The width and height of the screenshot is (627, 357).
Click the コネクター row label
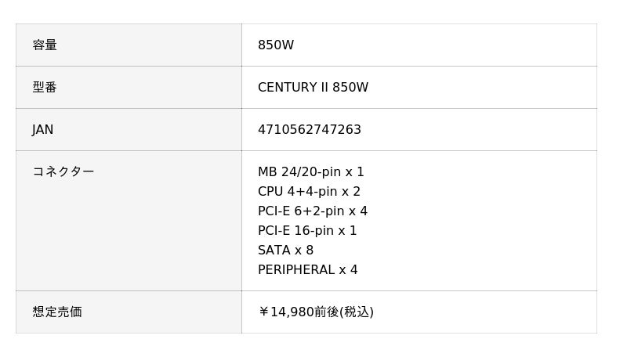[x=63, y=171]
